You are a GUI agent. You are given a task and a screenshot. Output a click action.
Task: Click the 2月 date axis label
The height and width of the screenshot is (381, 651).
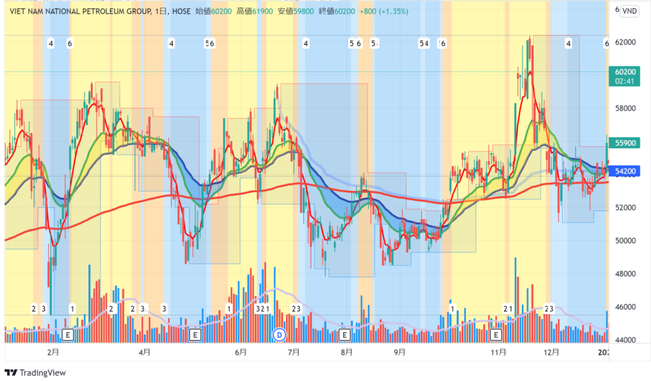53,352
